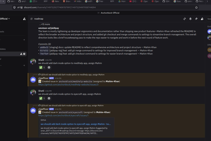The image size is (211, 141).
Task: Click commit hash 01fd332
Action: (x=44, y=51)
